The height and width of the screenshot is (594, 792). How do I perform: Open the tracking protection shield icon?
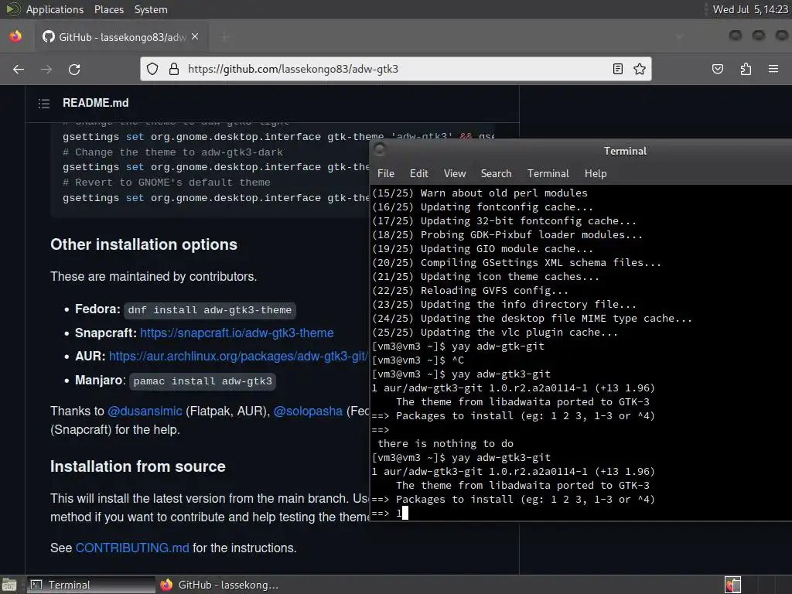point(152,69)
